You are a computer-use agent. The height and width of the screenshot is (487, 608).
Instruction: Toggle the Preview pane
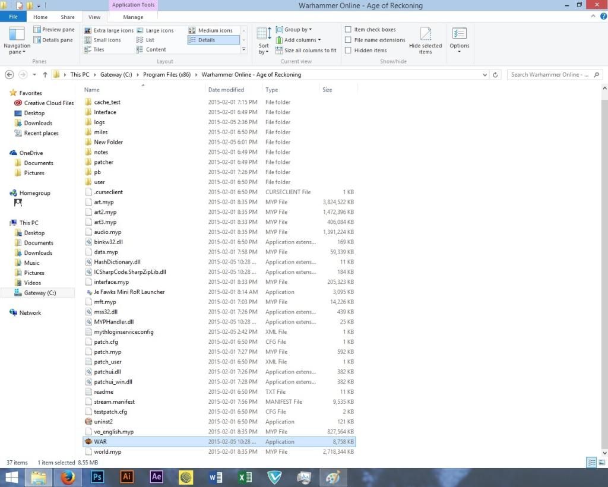(54, 30)
